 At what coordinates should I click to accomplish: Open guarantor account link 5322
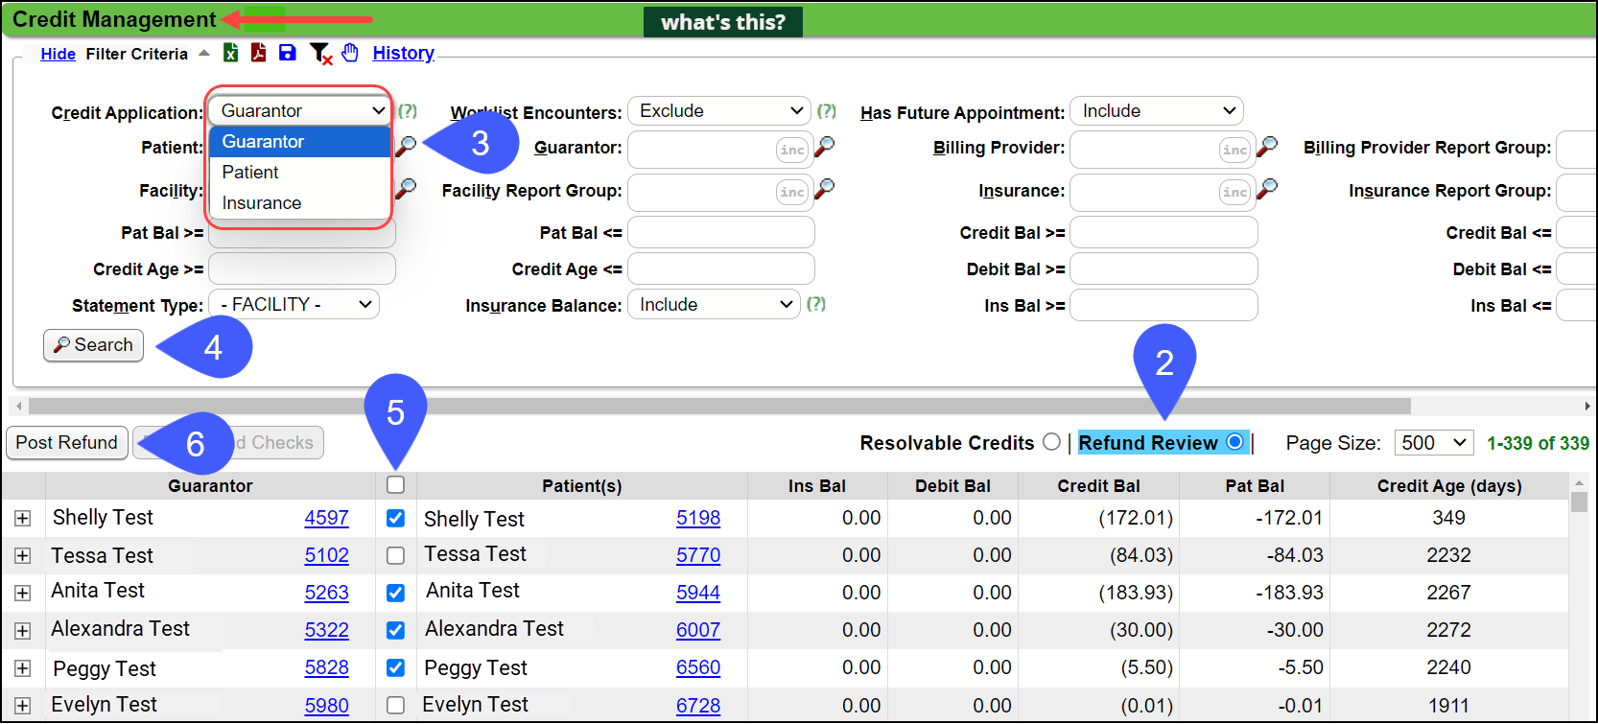326,630
